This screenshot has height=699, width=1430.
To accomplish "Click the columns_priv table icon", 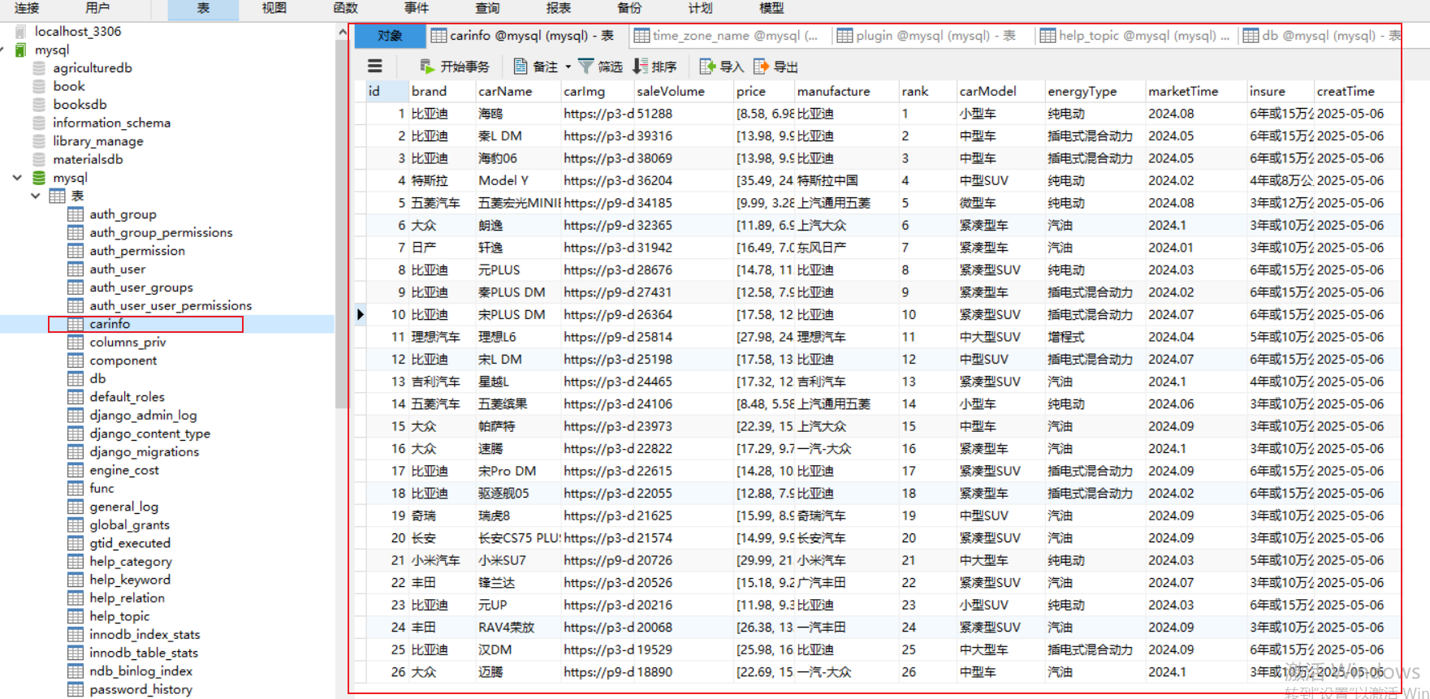I will tap(76, 342).
